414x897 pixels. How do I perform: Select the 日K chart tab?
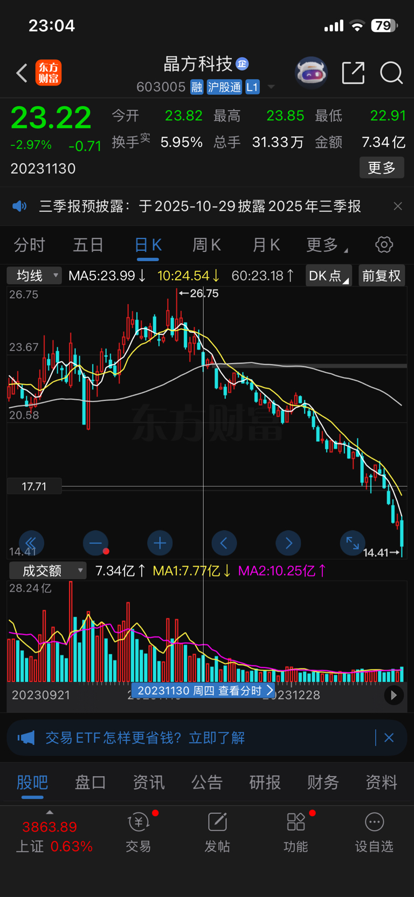(148, 245)
